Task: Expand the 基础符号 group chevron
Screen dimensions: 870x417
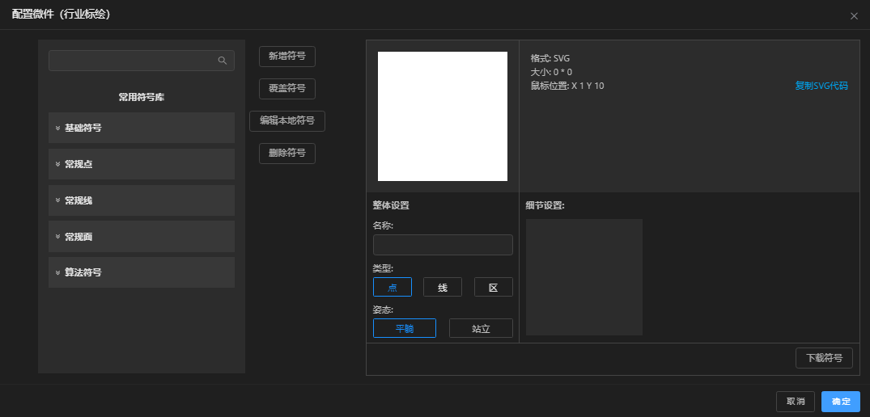Action: click(57, 128)
